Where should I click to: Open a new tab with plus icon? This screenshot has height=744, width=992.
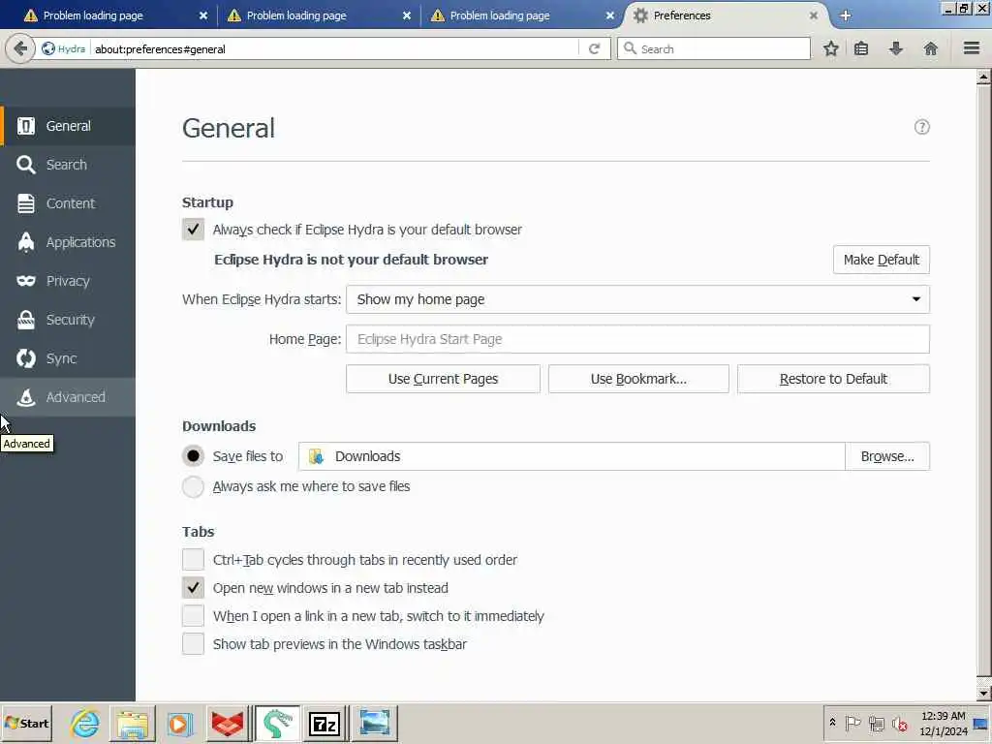pyautogui.click(x=845, y=15)
